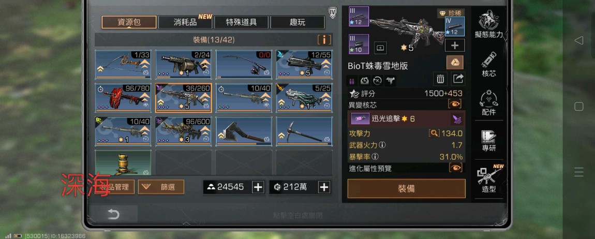The width and height of the screenshot is (595, 239).
Task: Click the orange equipment info icon
Action: [324, 39]
